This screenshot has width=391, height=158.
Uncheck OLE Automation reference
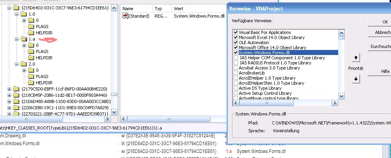point(236,43)
